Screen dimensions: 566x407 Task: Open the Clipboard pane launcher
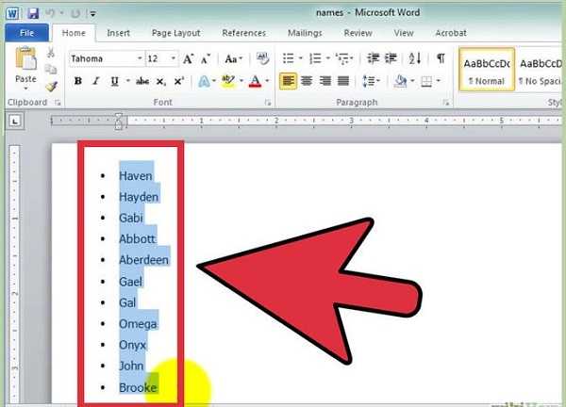pyautogui.click(x=58, y=103)
